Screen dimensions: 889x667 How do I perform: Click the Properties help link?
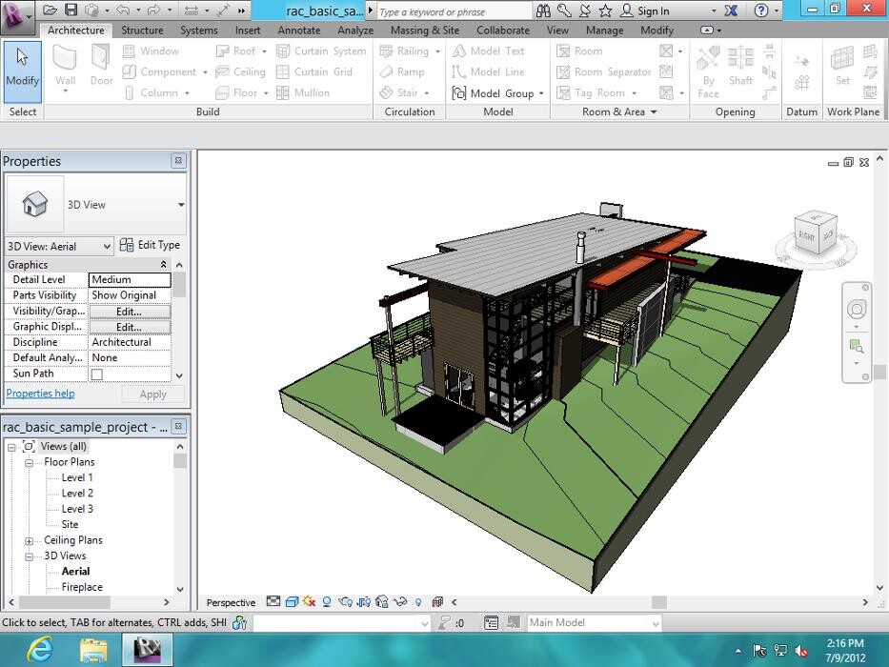pyautogui.click(x=40, y=394)
